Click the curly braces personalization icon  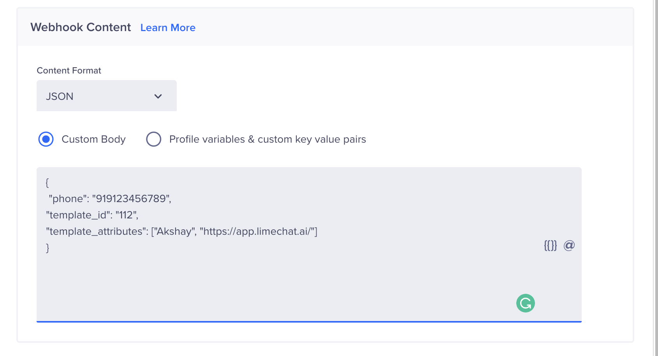tap(550, 245)
